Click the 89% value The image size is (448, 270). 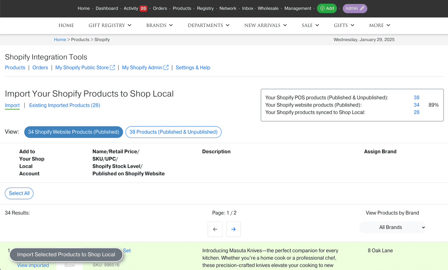[x=433, y=105]
